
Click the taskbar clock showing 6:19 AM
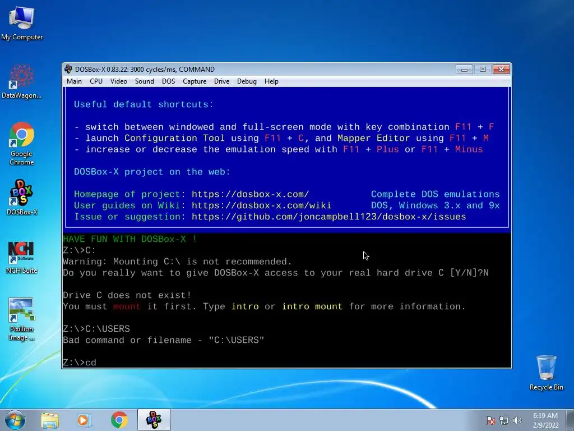545,420
